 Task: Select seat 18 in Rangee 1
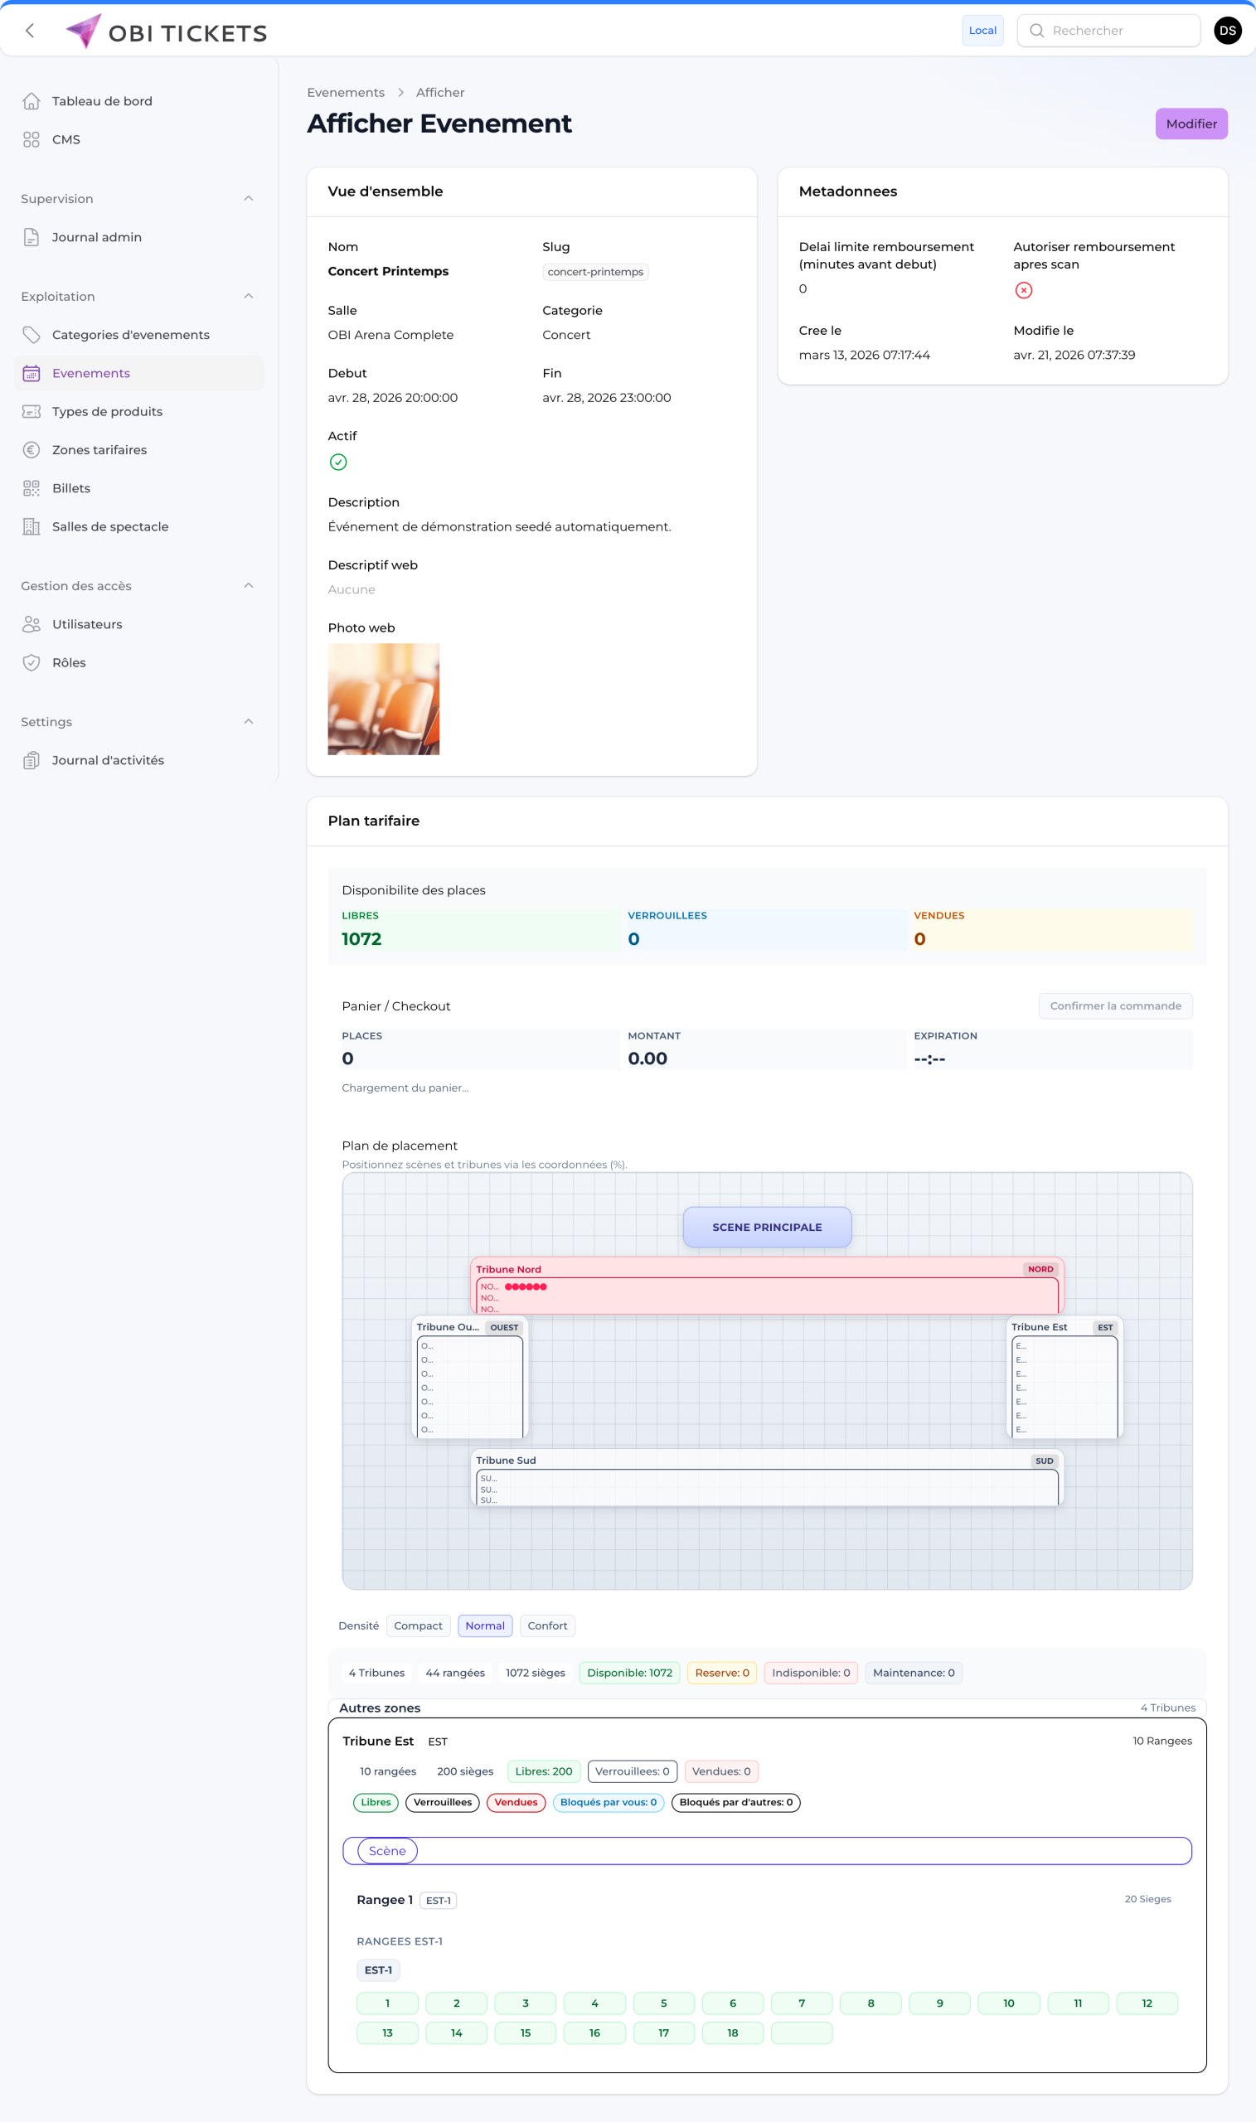[733, 2033]
